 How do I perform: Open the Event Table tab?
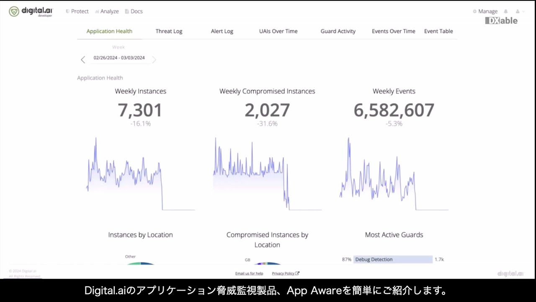(x=438, y=31)
